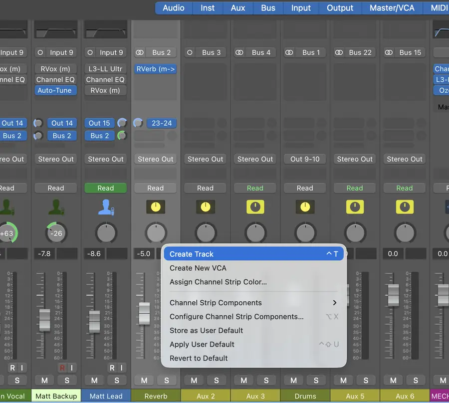This screenshot has width=449, height=403.
Task: Toggle mono format icon on Bus 3 input
Action: pos(190,53)
